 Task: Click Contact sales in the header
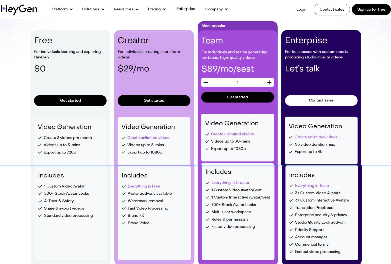click(332, 9)
